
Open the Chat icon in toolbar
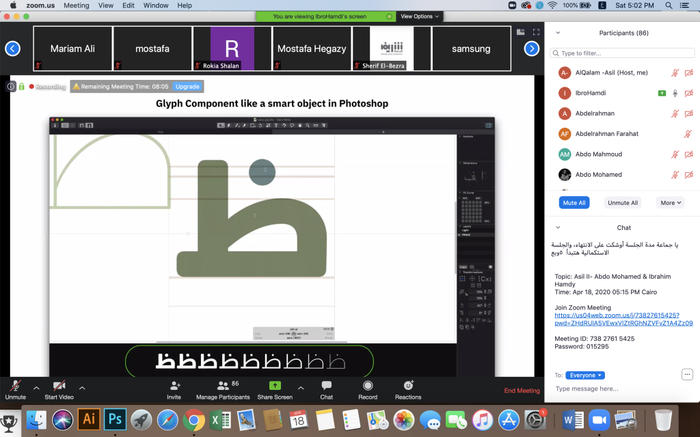coord(326,386)
